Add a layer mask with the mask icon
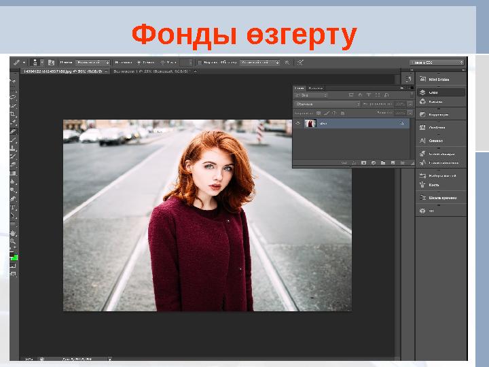This screenshot has width=489, height=367. pos(363,163)
